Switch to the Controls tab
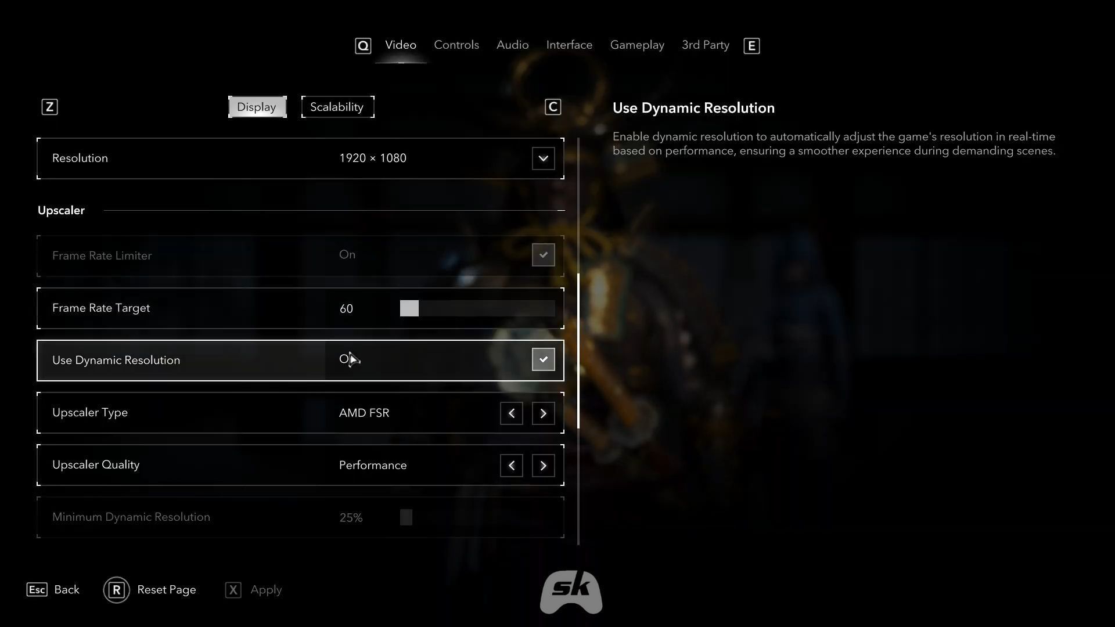Screen dimensions: 1115x627 click(x=456, y=45)
